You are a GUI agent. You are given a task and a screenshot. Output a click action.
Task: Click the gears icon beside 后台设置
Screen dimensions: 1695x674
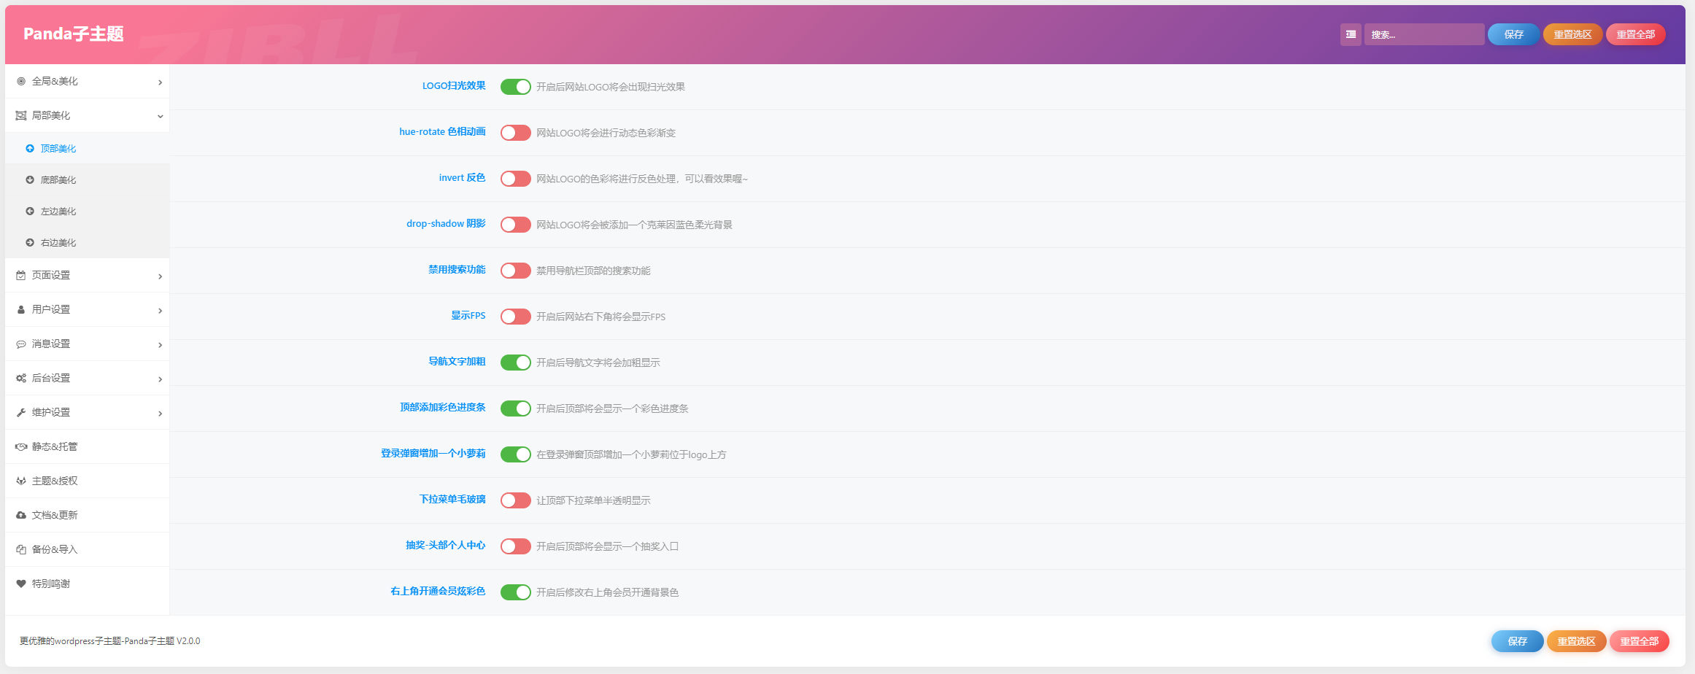[21, 379]
